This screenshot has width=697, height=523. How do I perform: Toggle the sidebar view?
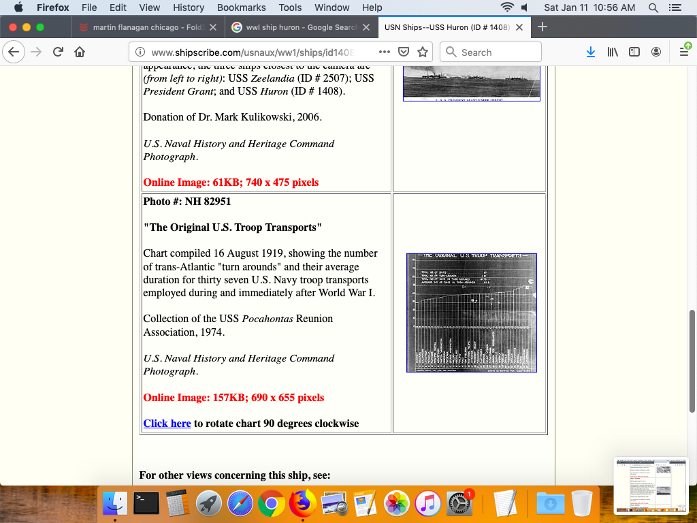pos(634,52)
